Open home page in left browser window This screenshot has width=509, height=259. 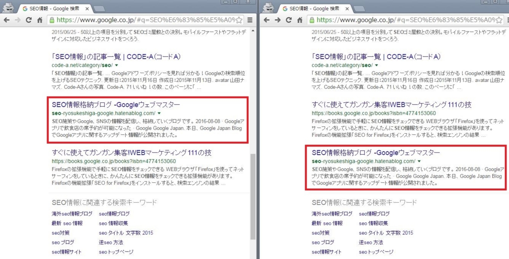pos(40,20)
